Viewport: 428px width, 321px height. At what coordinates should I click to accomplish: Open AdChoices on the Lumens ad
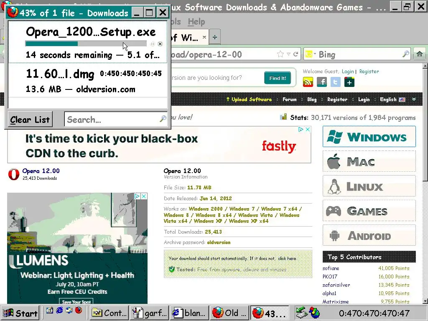(x=137, y=196)
